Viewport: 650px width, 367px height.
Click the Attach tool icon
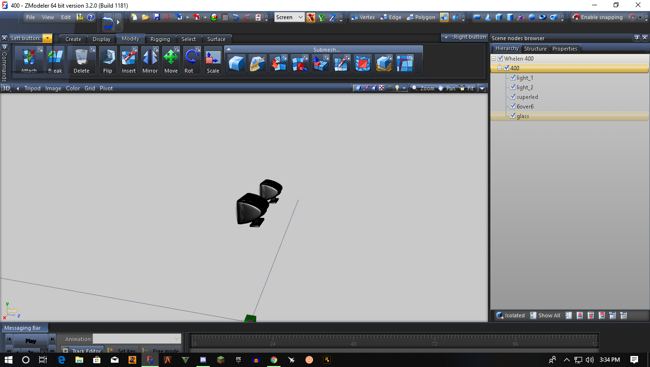point(29,60)
